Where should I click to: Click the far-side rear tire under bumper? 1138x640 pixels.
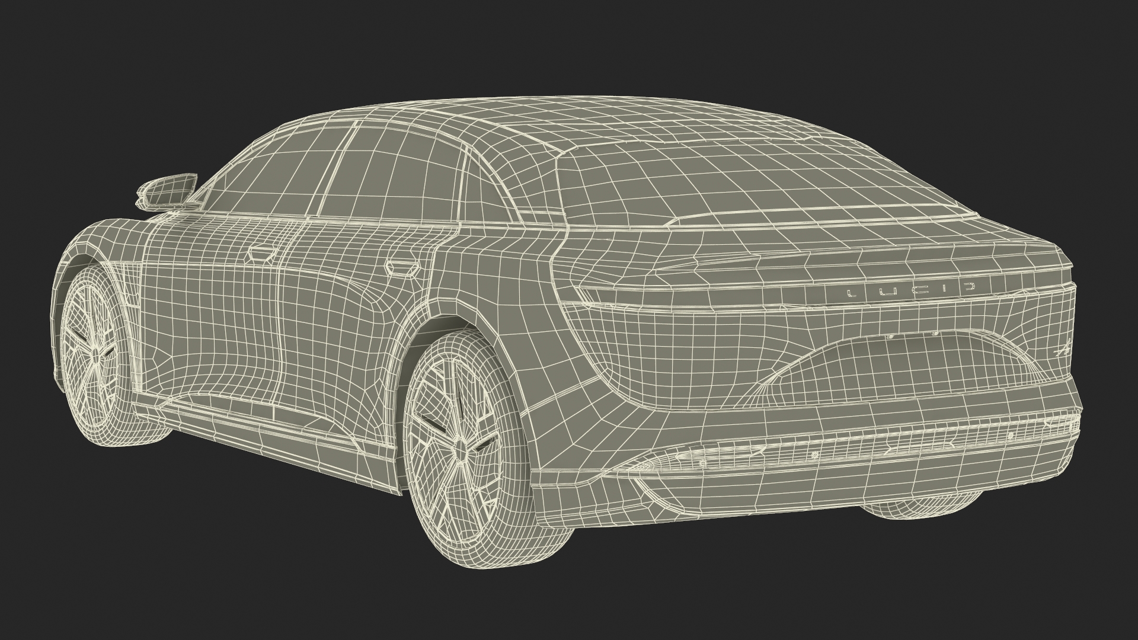(x=922, y=508)
